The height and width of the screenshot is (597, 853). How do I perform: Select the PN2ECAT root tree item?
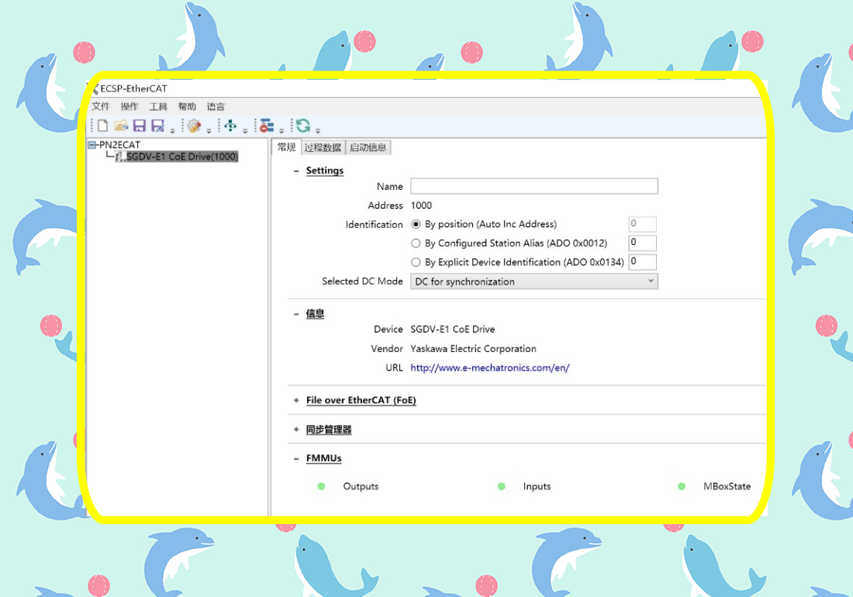click(x=119, y=145)
